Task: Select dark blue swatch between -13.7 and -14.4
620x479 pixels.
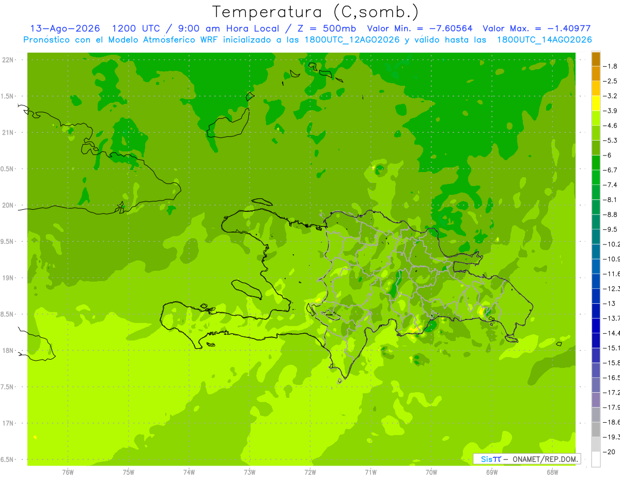Action: (596, 326)
